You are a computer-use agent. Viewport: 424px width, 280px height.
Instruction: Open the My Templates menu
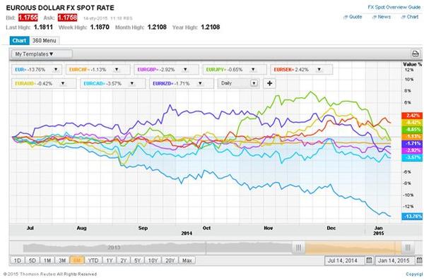(x=42, y=54)
